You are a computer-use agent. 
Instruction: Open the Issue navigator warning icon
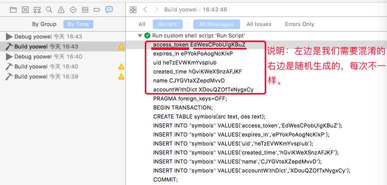click(61, 10)
